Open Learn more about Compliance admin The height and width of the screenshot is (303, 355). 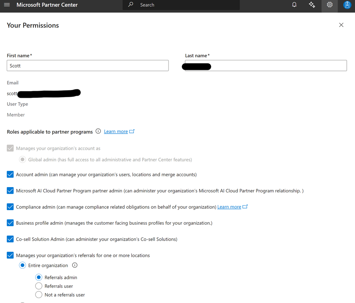coord(229,207)
